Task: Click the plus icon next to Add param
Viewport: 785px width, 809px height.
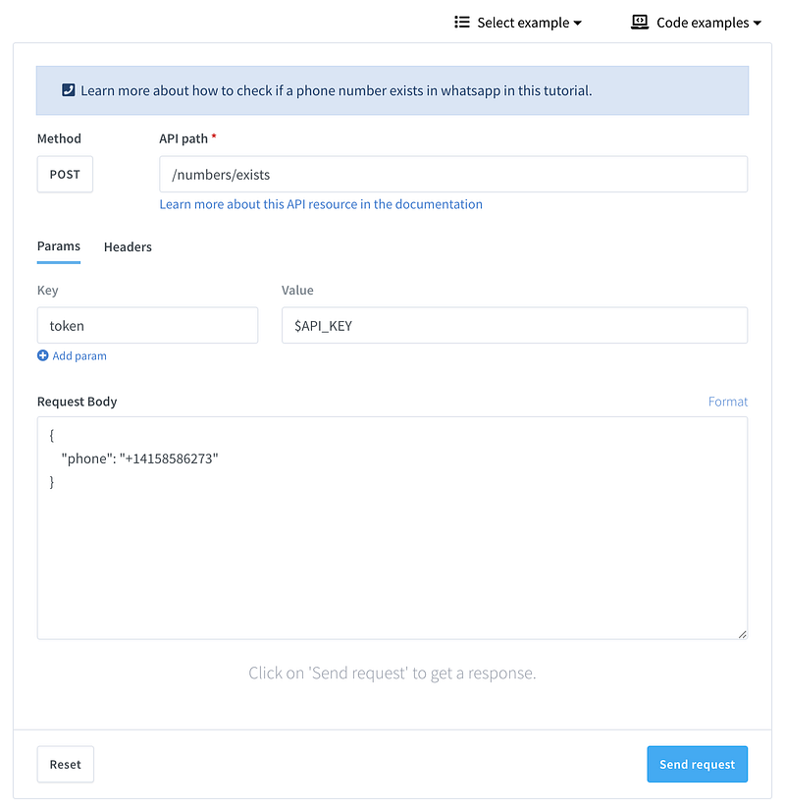Action: (43, 355)
